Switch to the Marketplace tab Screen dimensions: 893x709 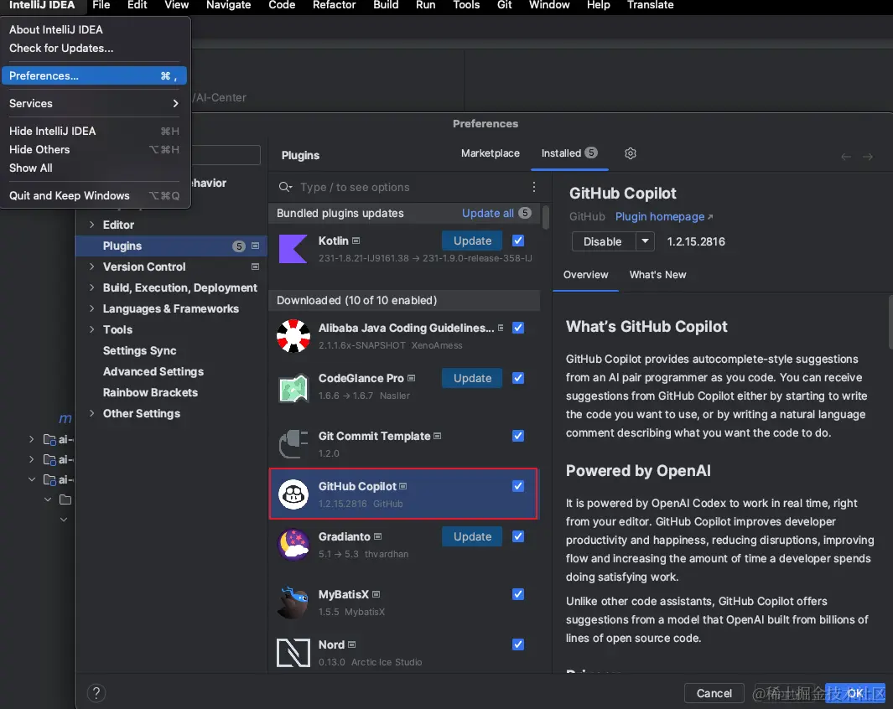[x=491, y=153]
